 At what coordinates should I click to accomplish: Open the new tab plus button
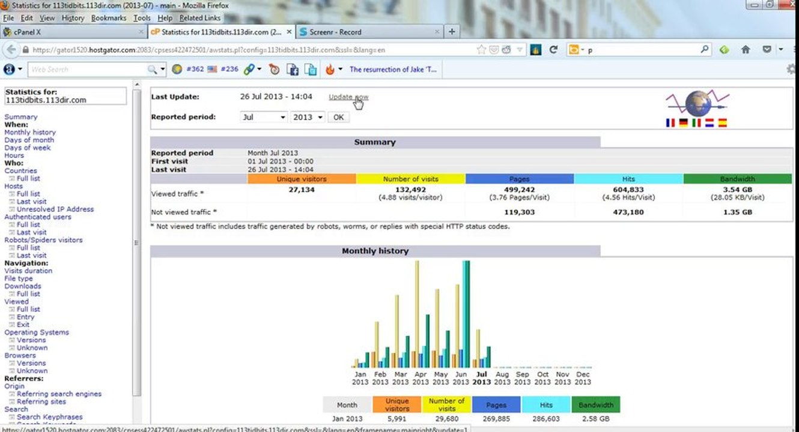pyautogui.click(x=452, y=32)
